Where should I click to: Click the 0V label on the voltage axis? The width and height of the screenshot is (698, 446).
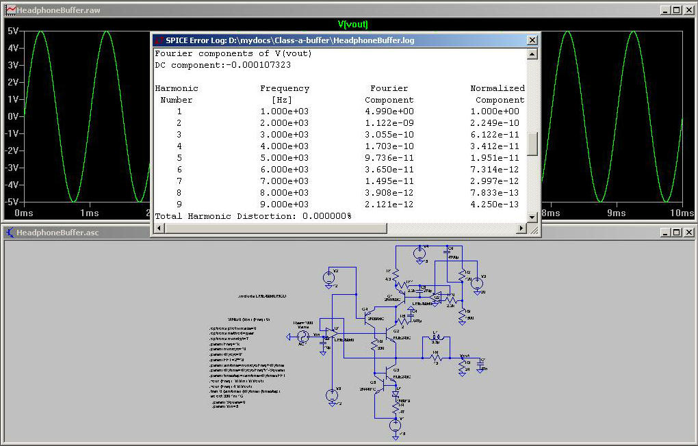pos(13,116)
